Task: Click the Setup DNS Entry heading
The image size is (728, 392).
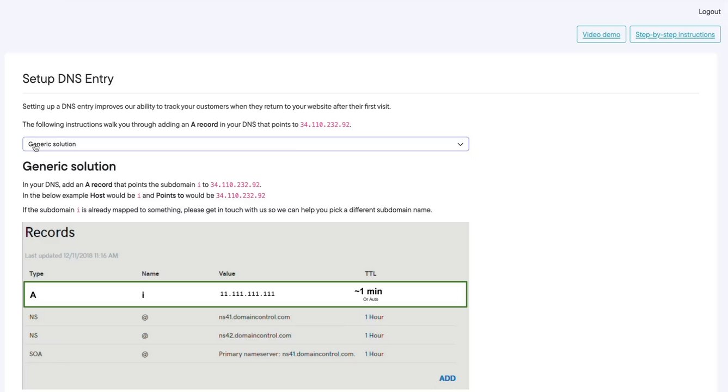Action: [x=68, y=78]
